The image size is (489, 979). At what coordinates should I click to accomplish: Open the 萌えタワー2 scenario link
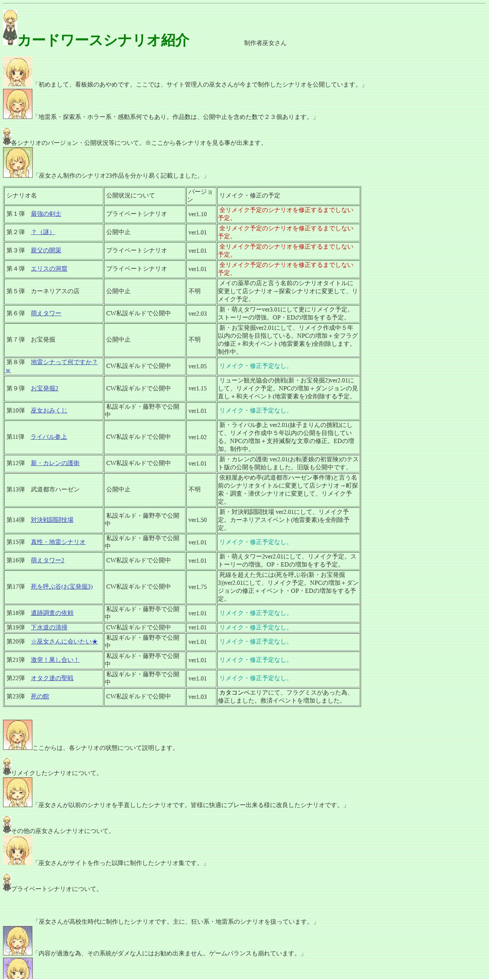pos(47,560)
